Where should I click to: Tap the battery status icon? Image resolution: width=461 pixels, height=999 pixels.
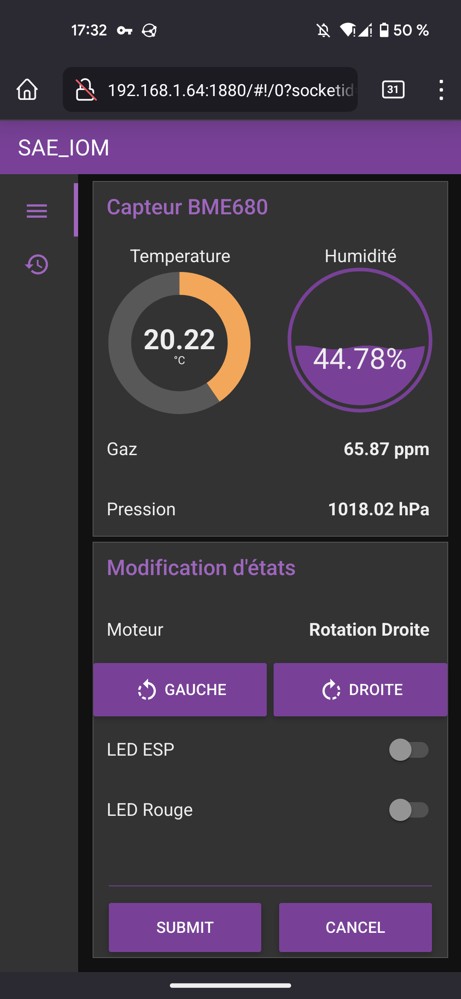point(384,30)
